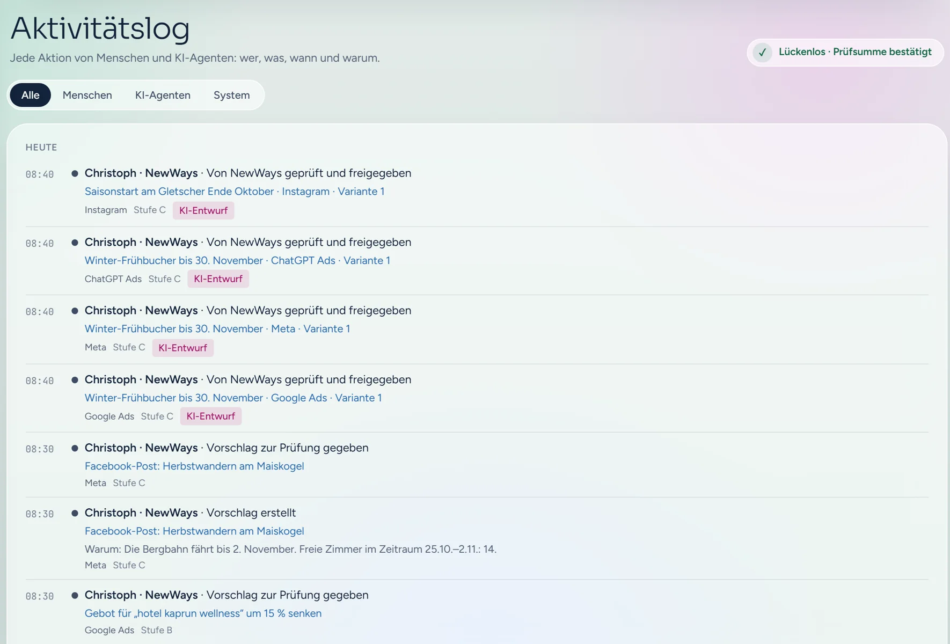Click the KI-Entwurf tag beside Google Ads Stufe C
This screenshot has height=644, width=950.
211,416
